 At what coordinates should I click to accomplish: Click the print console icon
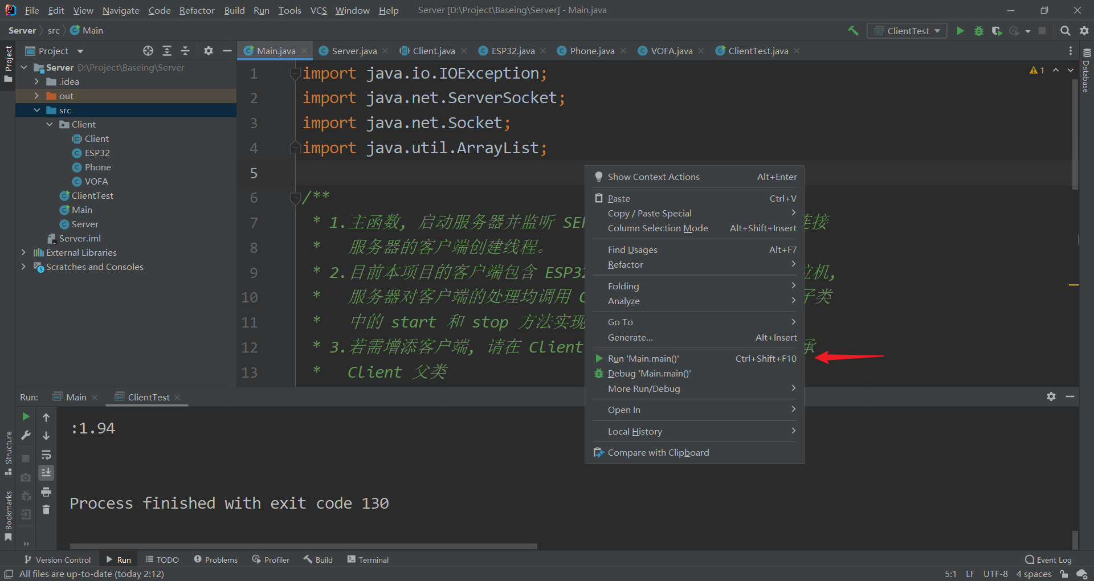click(x=46, y=492)
